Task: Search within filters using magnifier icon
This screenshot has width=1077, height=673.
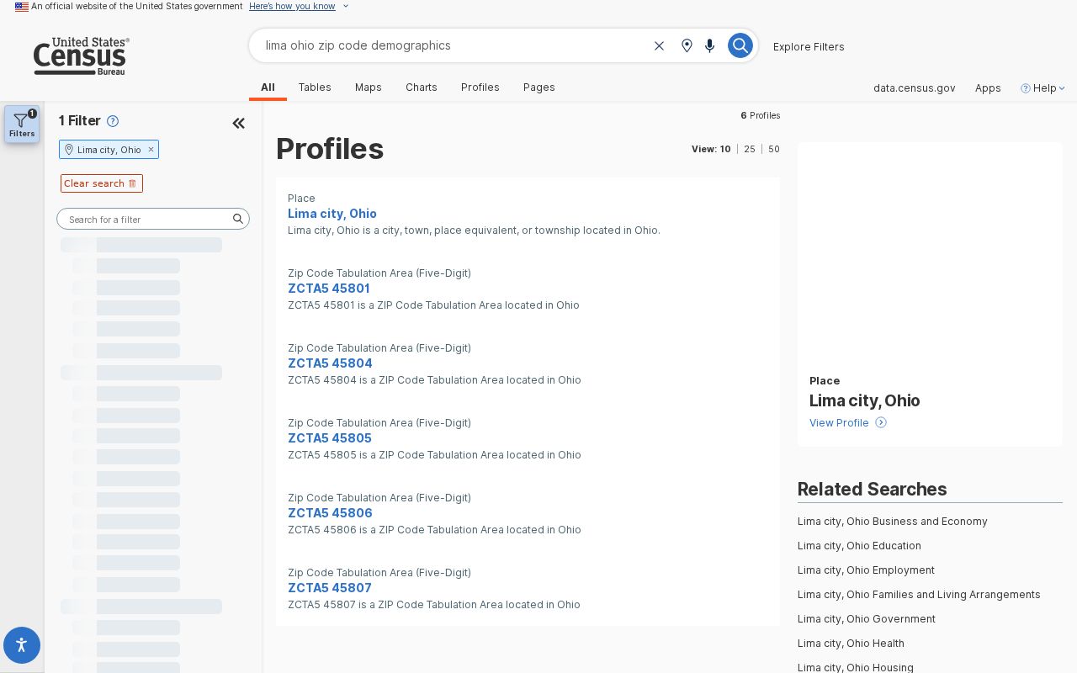Action: tap(238, 219)
